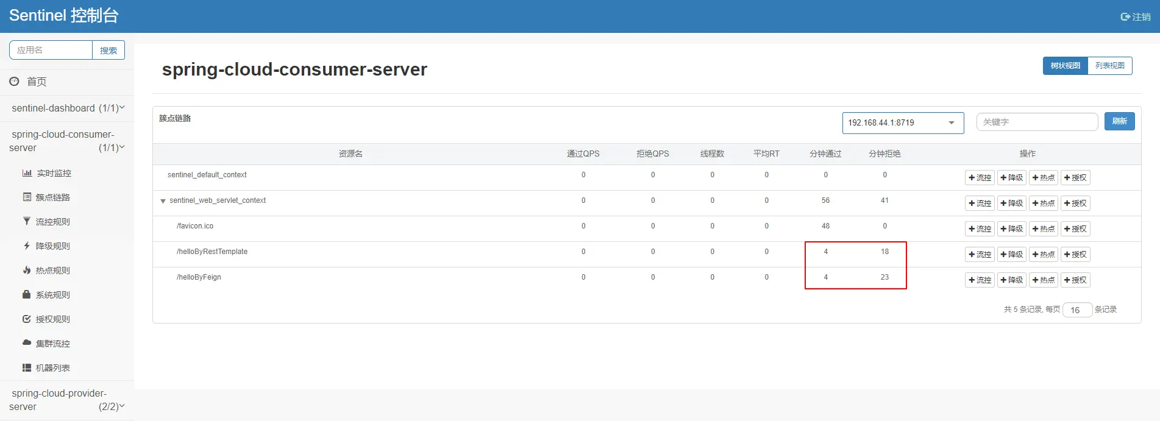Select the /helloByRestTemplate resource name
1160x421 pixels.
[212, 252]
